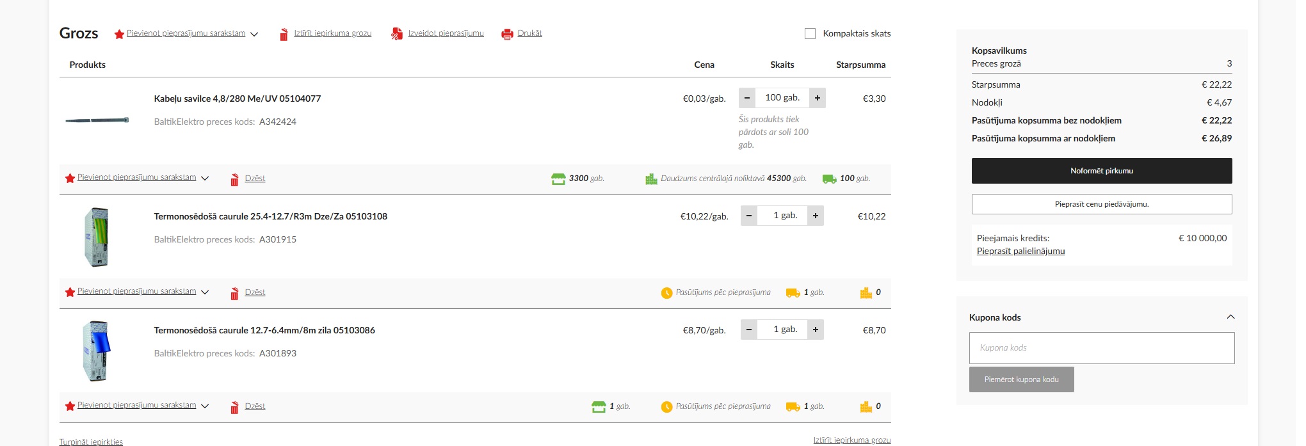Click the red star icon in Grozs header
1306x446 pixels.
(x=119, y=35)
